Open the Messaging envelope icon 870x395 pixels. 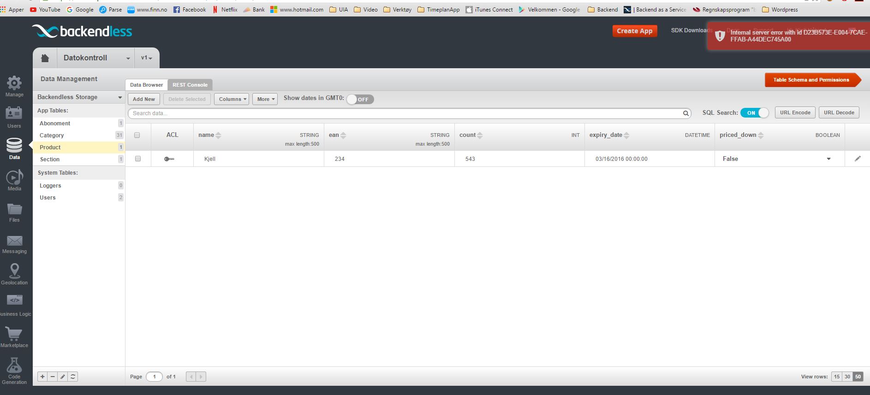[x=14, y=241]
